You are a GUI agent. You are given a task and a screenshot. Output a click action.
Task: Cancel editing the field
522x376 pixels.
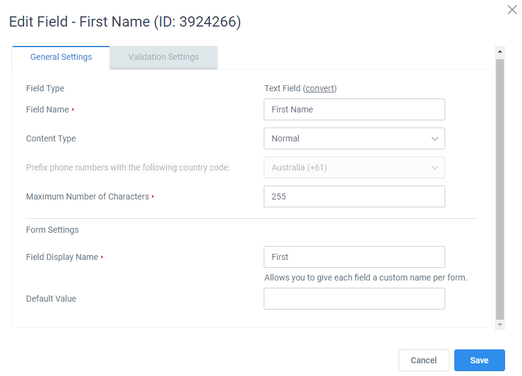pos(423,360)
